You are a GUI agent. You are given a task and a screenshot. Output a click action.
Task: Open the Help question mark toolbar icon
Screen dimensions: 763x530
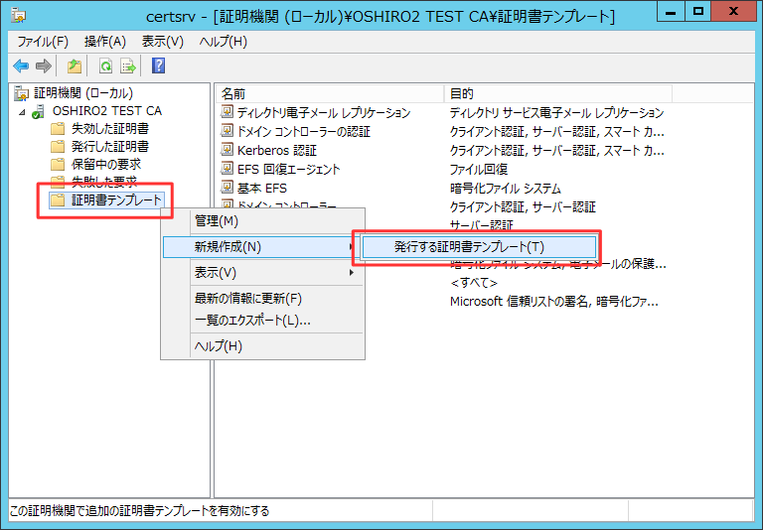pos(158,66)
